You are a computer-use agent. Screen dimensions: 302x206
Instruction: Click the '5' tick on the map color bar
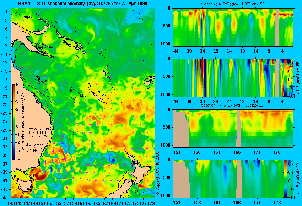coord(17,85)
